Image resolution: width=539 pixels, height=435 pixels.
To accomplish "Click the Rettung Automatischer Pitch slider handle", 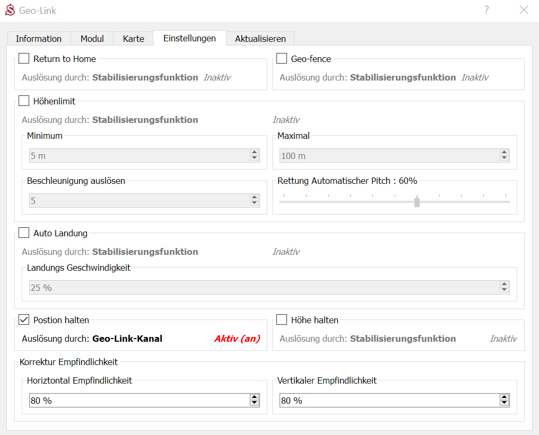I will [x=417, y=202].
